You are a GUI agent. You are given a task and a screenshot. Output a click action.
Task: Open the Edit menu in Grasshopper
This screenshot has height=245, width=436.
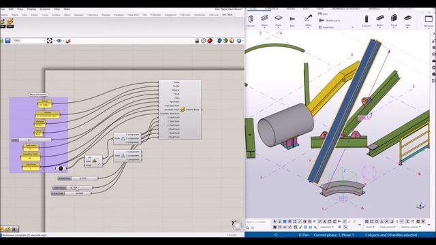point(11,9)
